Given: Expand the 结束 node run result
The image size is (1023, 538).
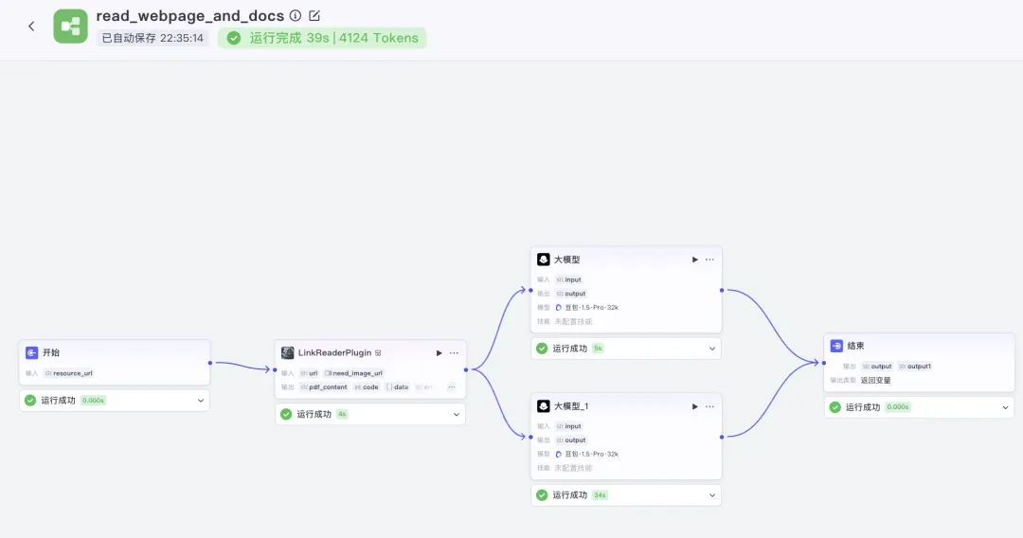Looking at the screenshot, I should pos(1005,407).
